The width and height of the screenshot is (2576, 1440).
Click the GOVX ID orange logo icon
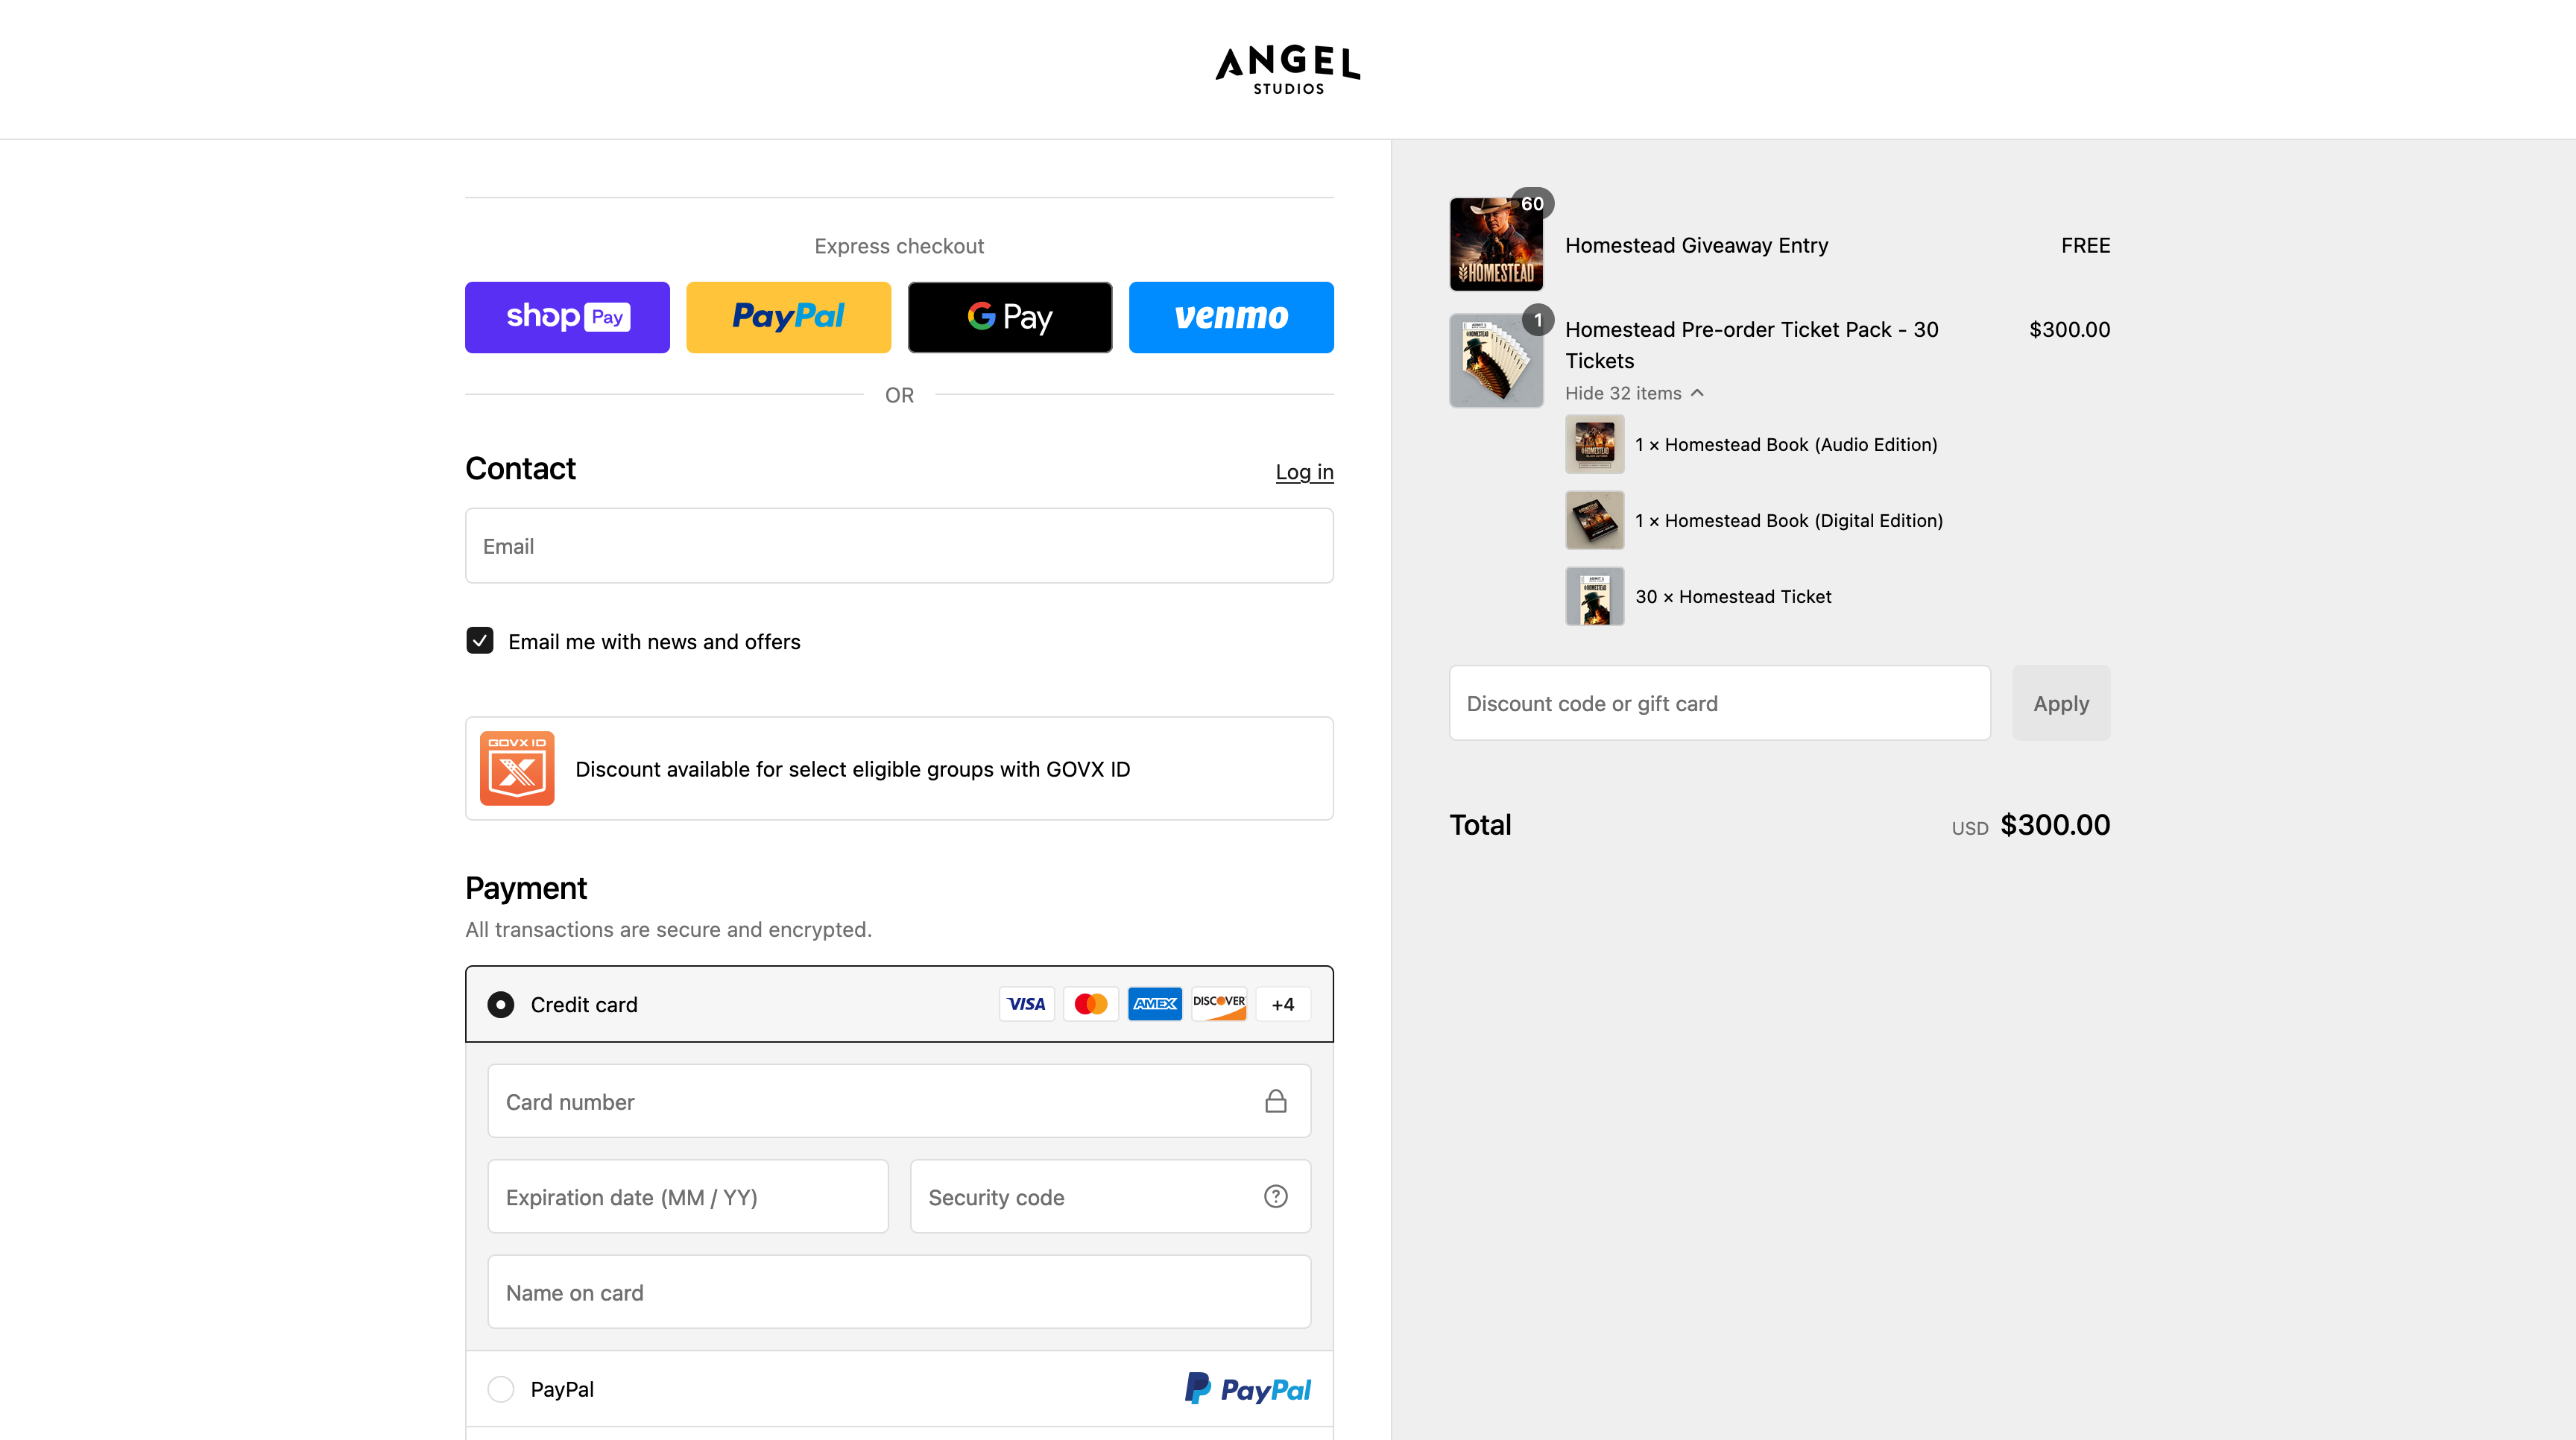[x=517, y=768]
